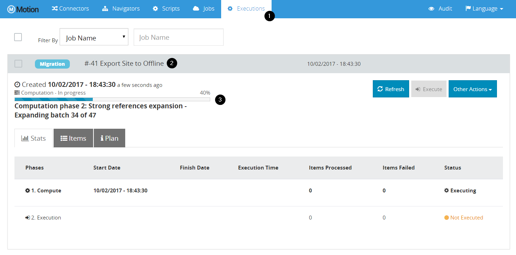
Task: Click the 'Execution Time' column header
Action: [x=258, y=168]
